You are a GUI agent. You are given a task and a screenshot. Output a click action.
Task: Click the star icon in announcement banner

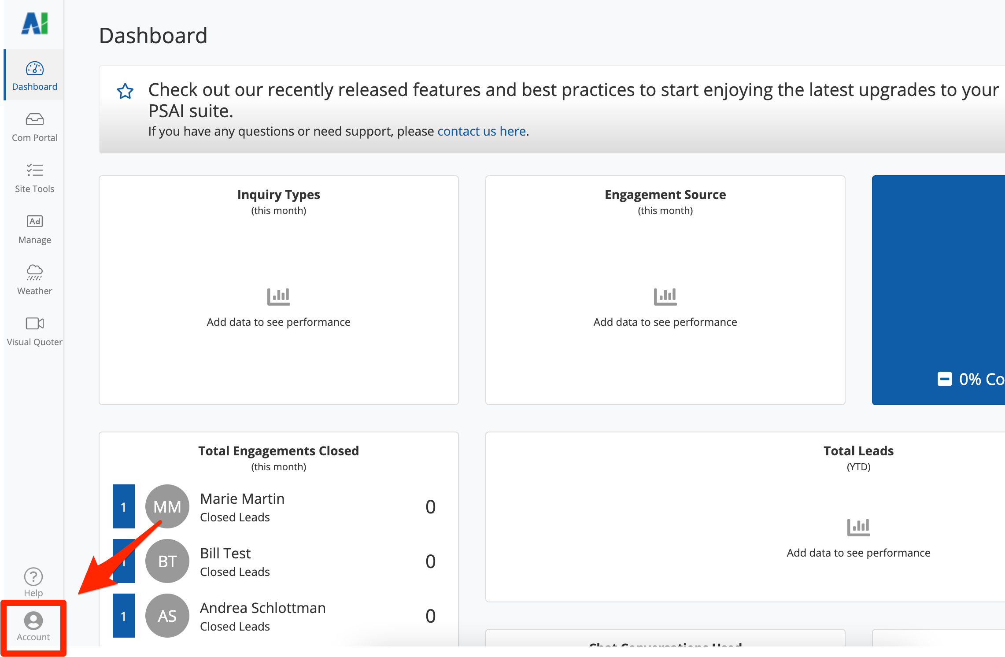click(x=125, y=91)
